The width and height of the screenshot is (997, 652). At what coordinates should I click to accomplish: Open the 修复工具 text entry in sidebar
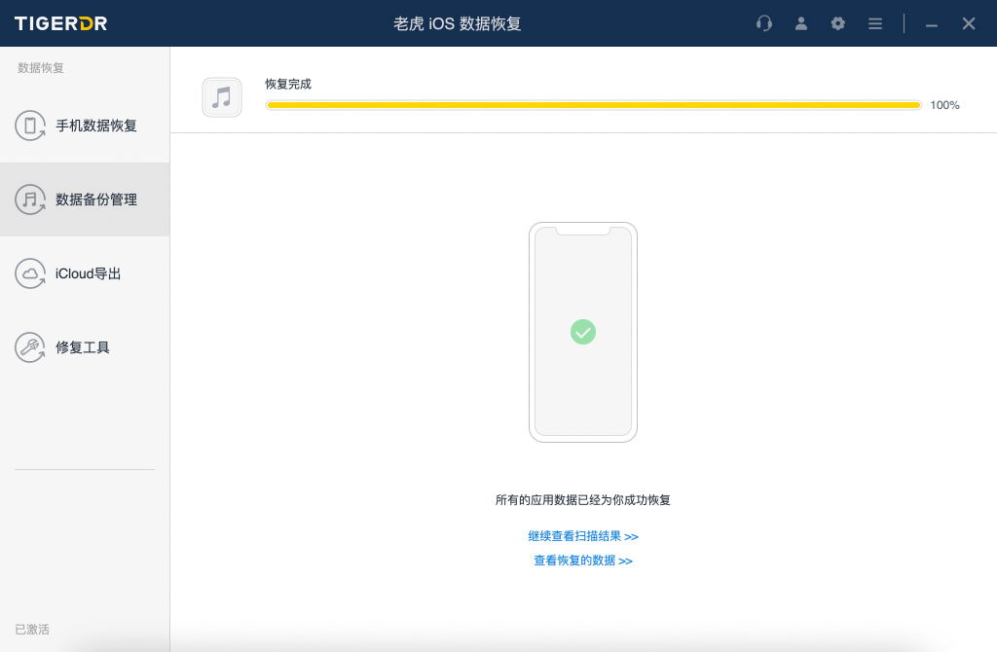(83, 347)
